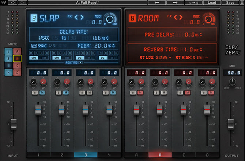Image resolution: width=245 pixels, height=161 pixels.
Task: Click channel 1 LP filter knob
Action: click(43, 82)
